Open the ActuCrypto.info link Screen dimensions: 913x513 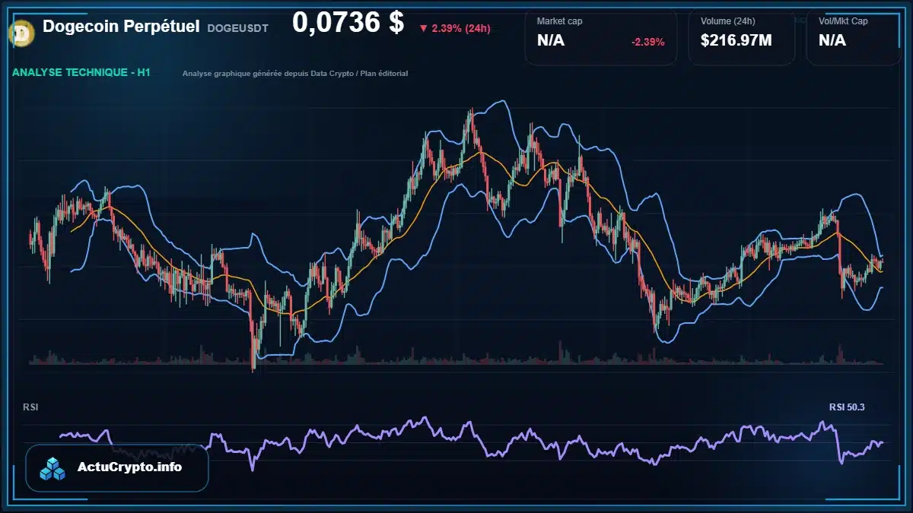[129, 467]
